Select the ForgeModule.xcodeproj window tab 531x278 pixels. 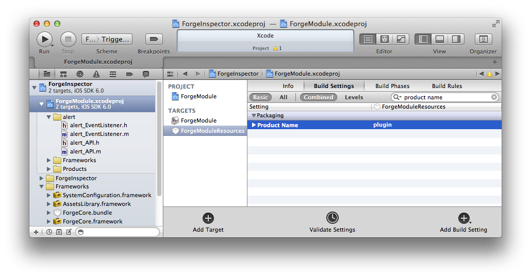[98, 62]
